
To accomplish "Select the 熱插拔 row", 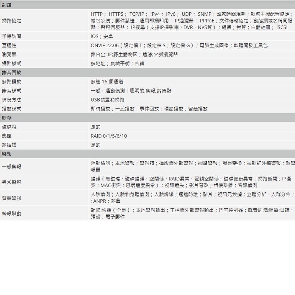I will coord(7,145).
